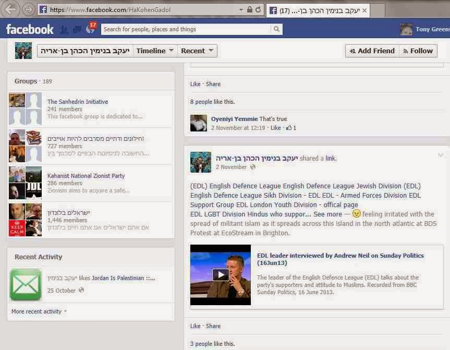Click the magnifier search button
Image resolution: width=450 pixels, height=350 pixels.
[276, 29]
